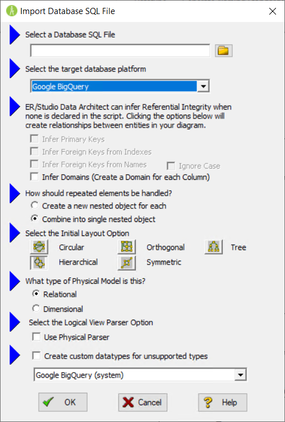
Task: Choose the Hierarchical layout icon
Action: point(39,262)
